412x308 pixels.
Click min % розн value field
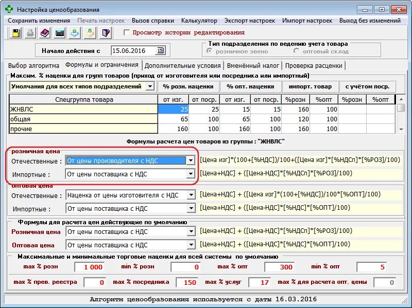[x=186, y=267]
